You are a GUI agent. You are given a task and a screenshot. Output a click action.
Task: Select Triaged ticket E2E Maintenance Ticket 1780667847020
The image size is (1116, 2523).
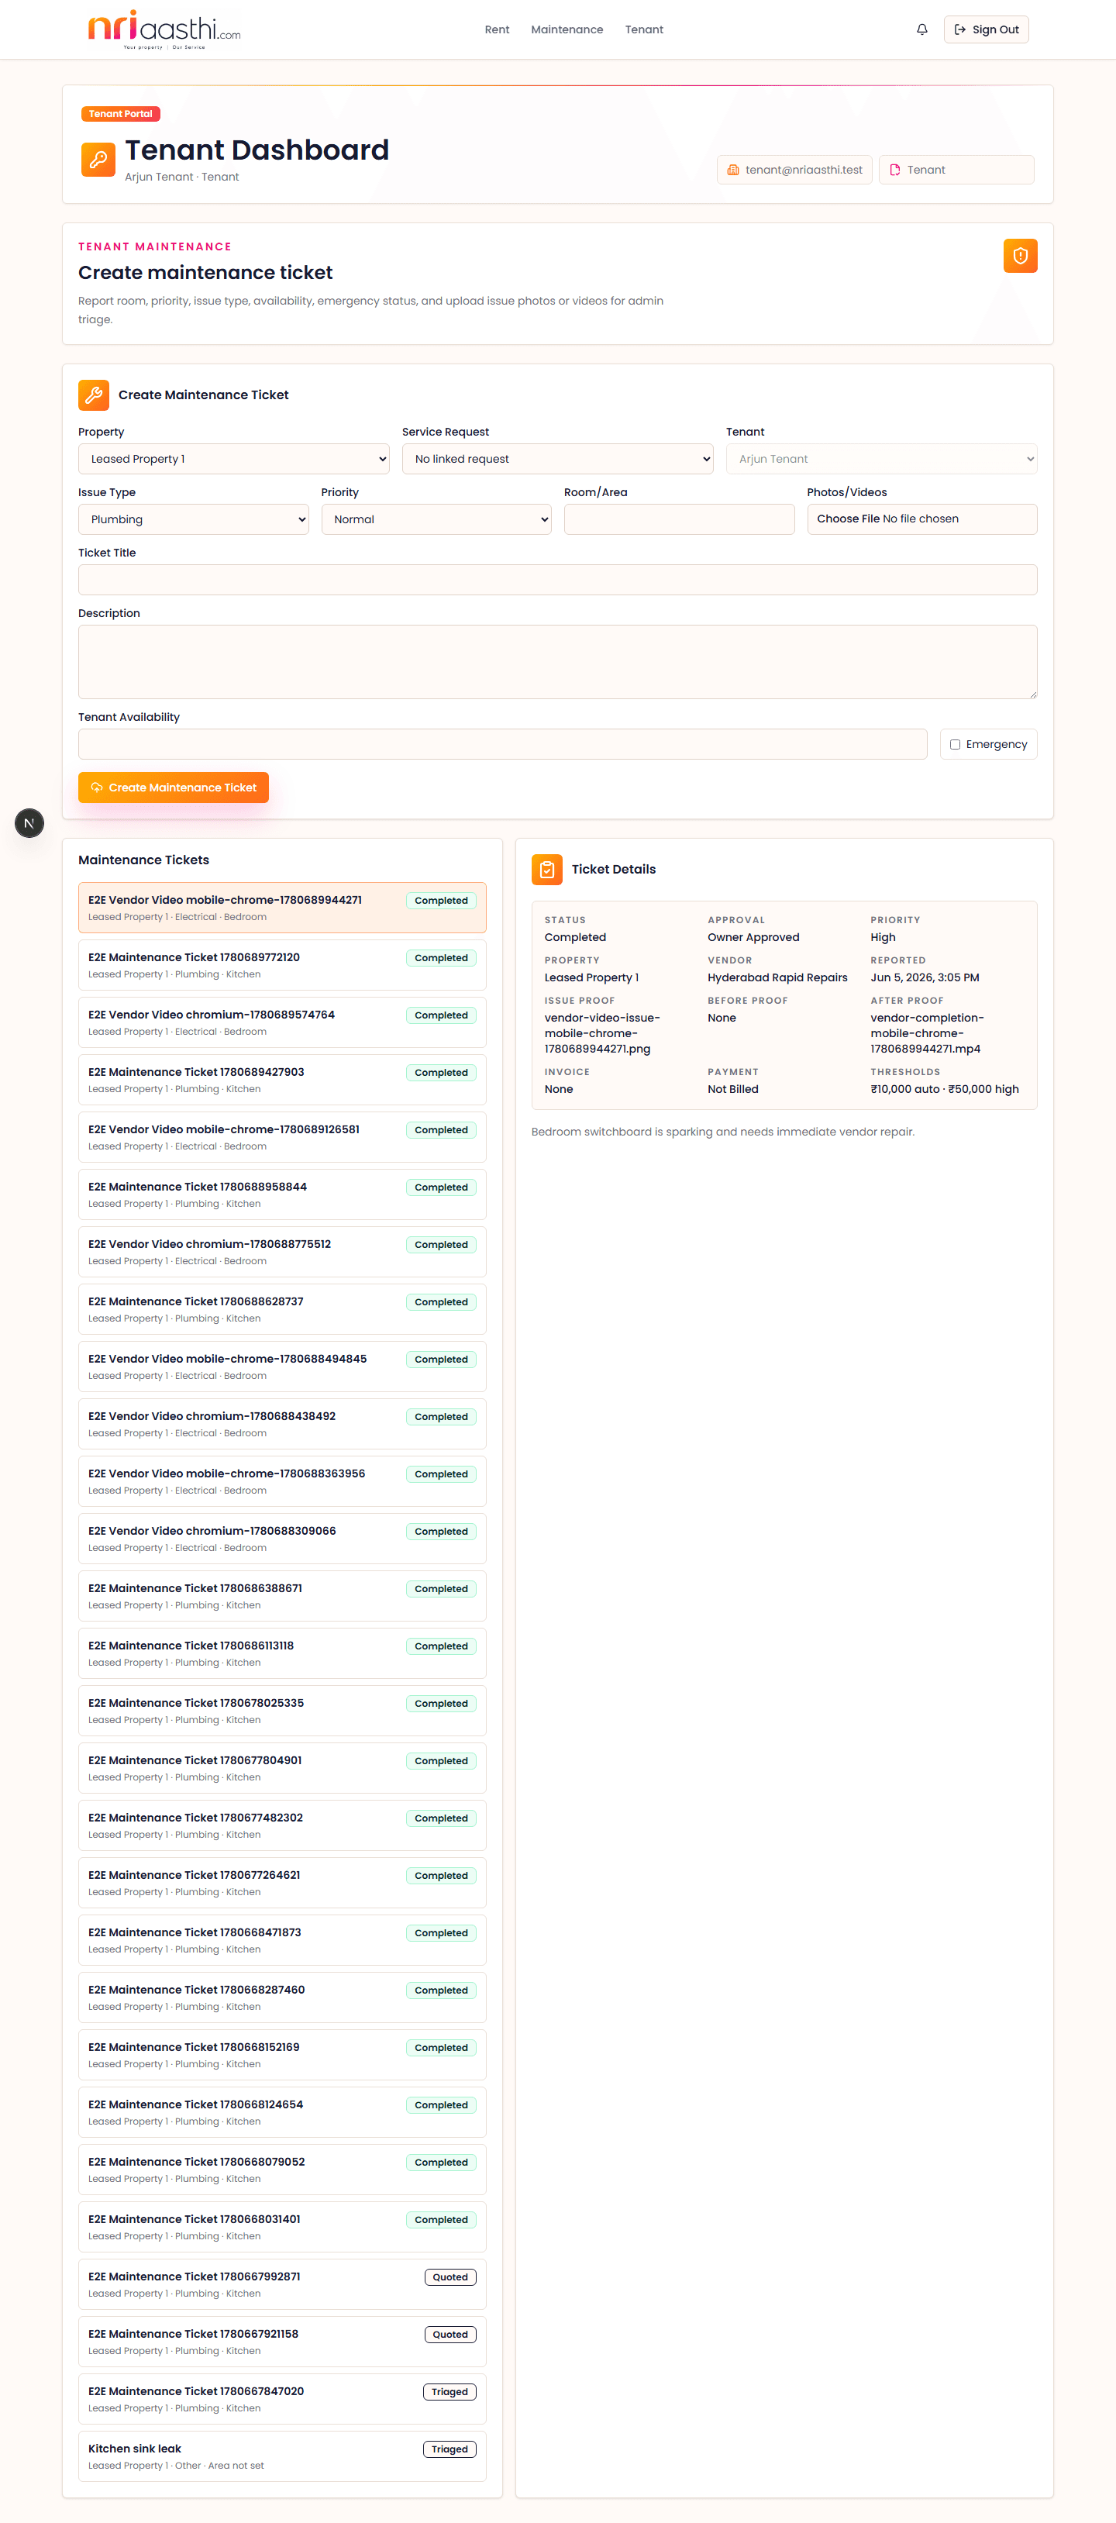[282, 2400]
